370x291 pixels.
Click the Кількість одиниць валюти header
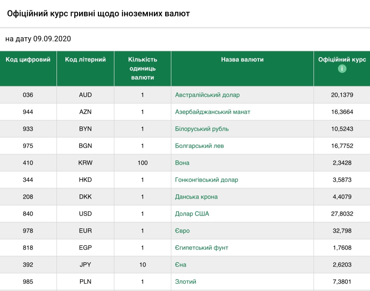point(142,68)
